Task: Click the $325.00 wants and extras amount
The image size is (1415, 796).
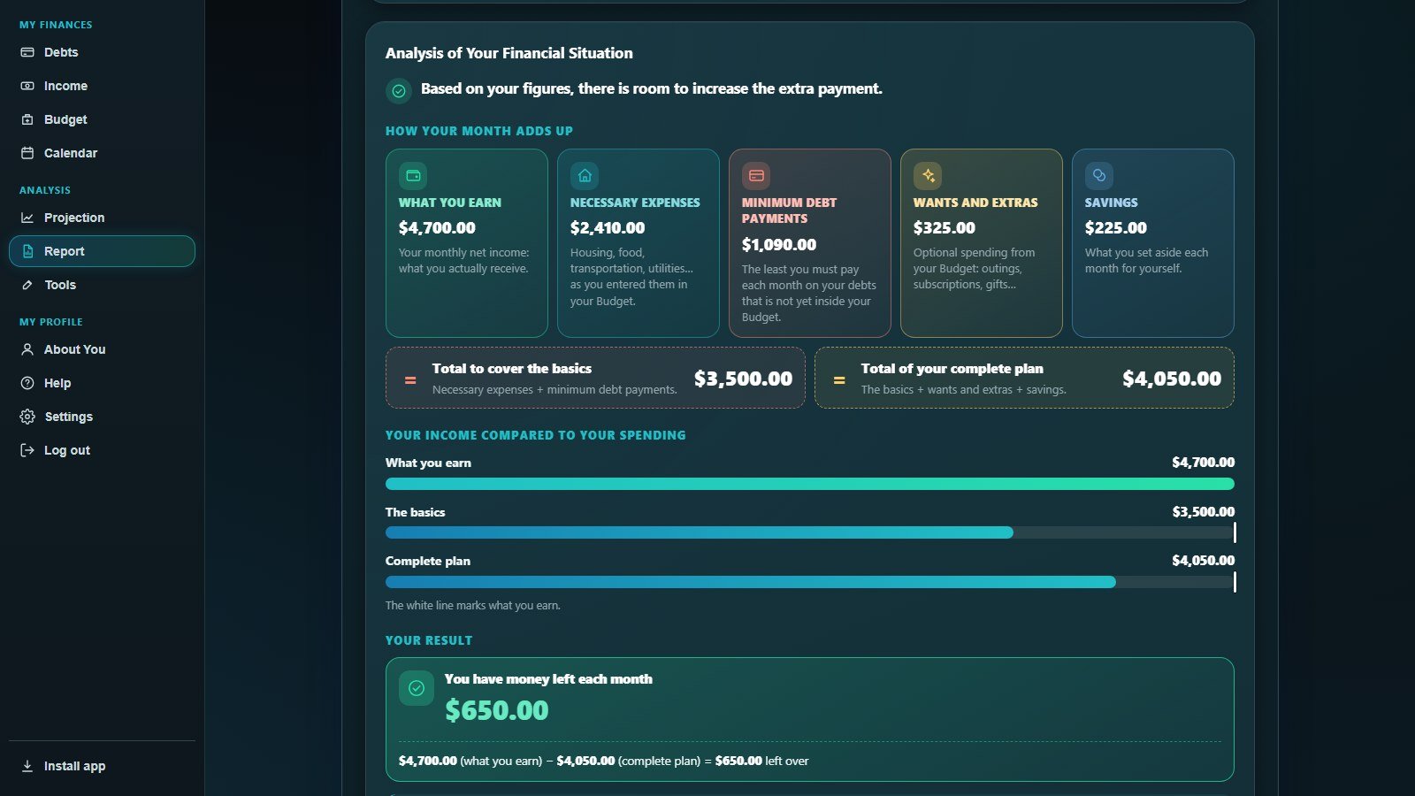Action: [x=945, y=228]
